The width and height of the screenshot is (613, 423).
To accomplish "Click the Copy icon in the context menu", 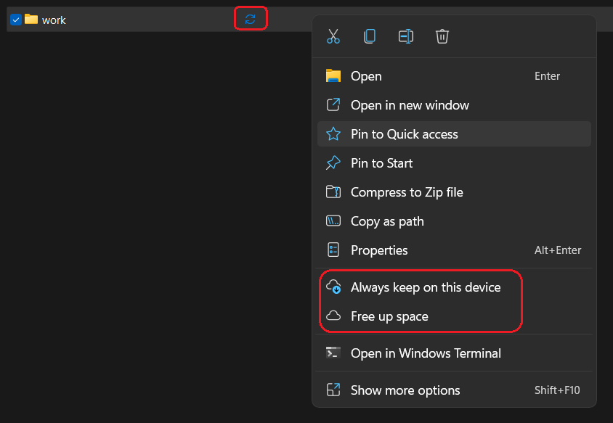I will pyautogui.click(x=370, y=36).
